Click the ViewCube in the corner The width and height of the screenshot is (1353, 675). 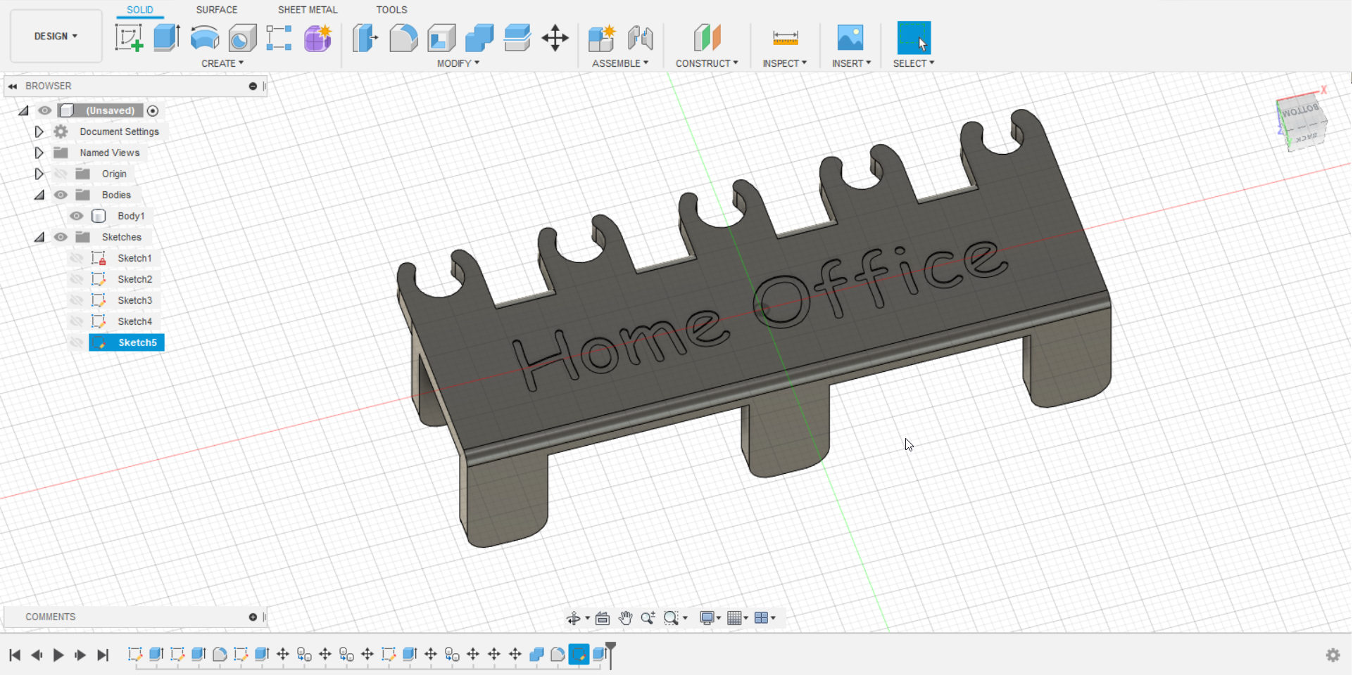pos(1302,123)
